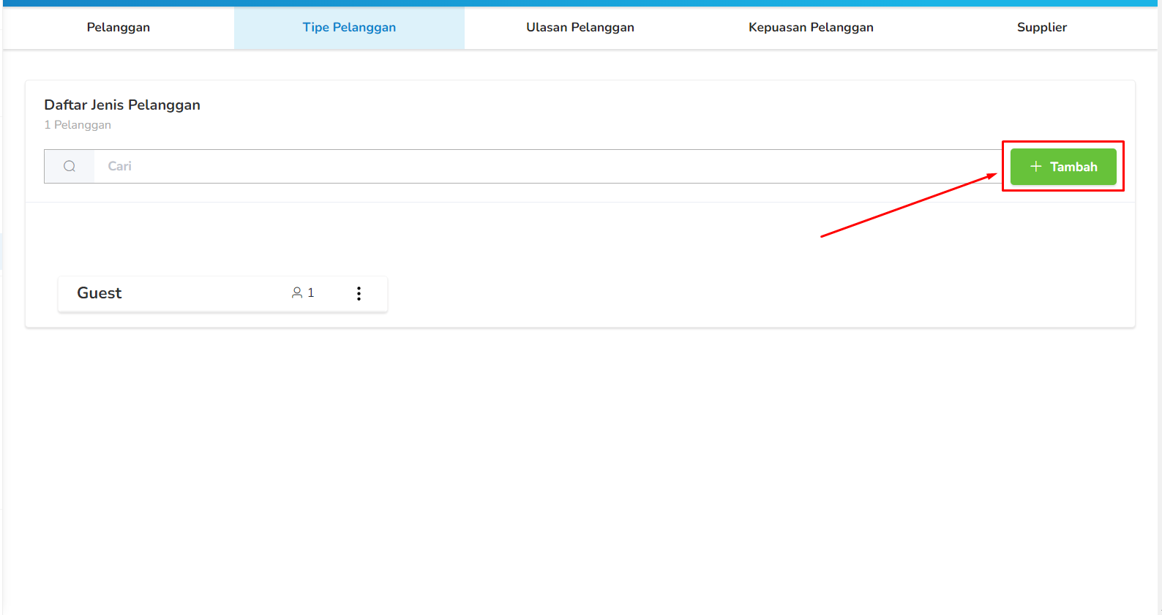Click the Tambah button
Image resolution: width=1162 pixels, height=615 pixels.
pos(1063,167)
